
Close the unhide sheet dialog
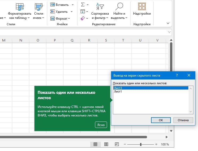tap(189, 75)
